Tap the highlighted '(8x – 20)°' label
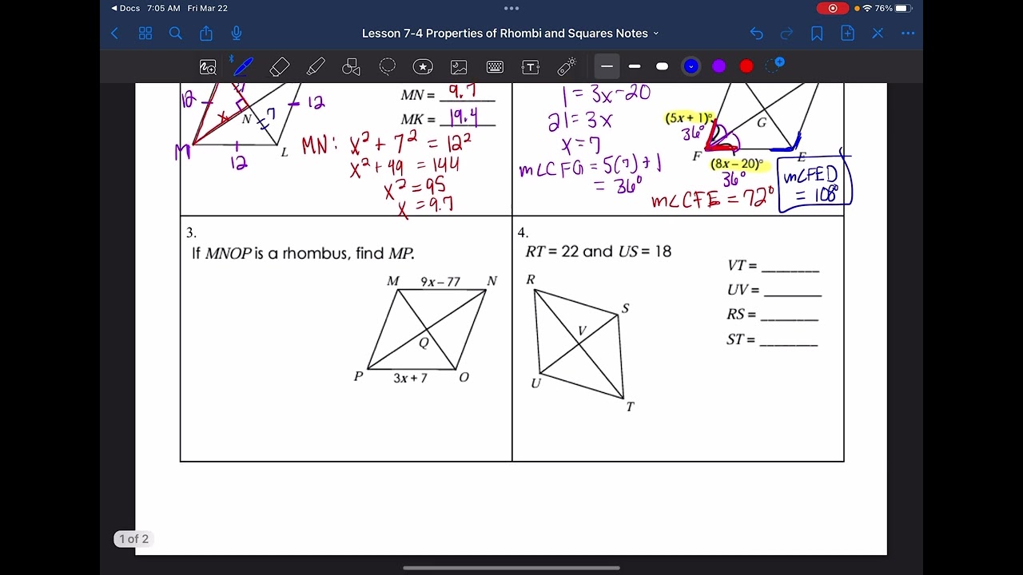 [x=737, y=165]
